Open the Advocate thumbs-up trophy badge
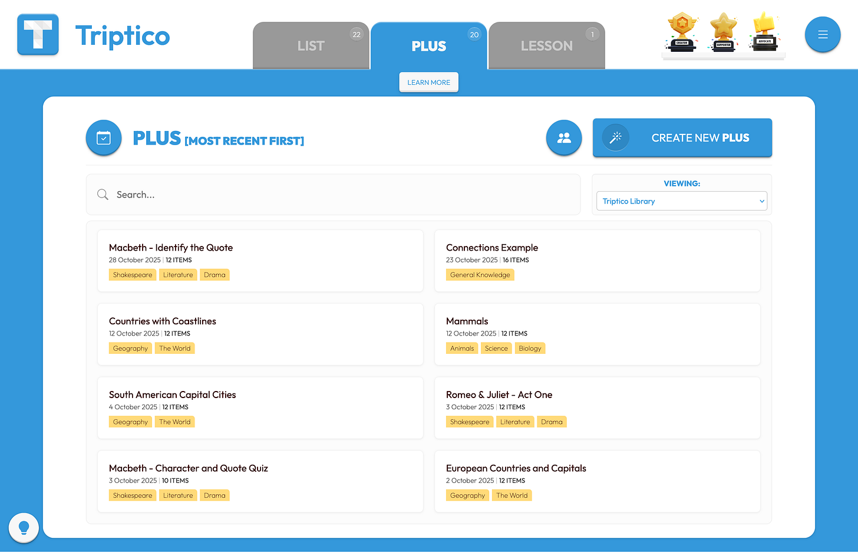The height and width of the screenshot is (552, 858). click(765, 32)
